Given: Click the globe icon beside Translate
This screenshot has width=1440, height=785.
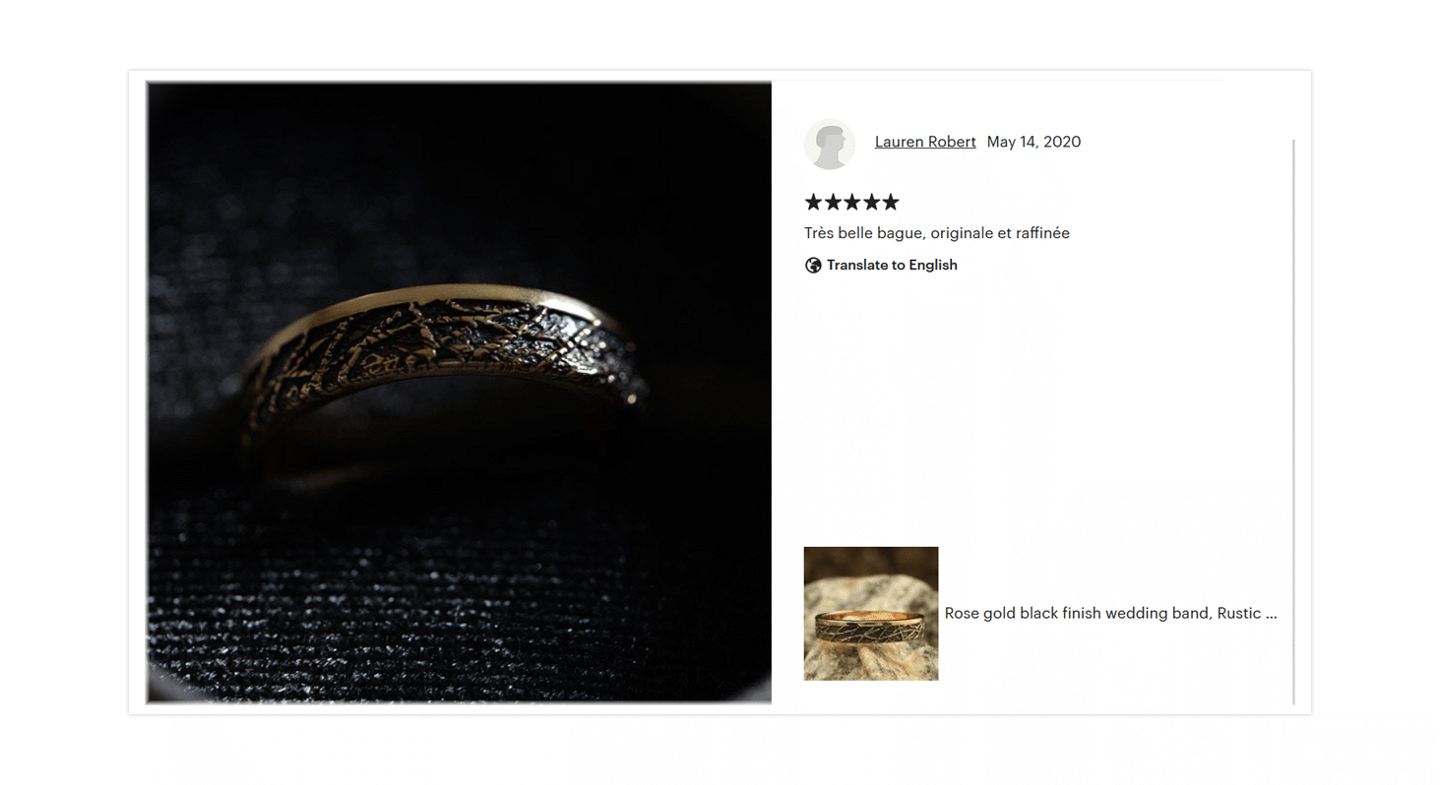Looking at the screenshot, I should click(813, 265).
